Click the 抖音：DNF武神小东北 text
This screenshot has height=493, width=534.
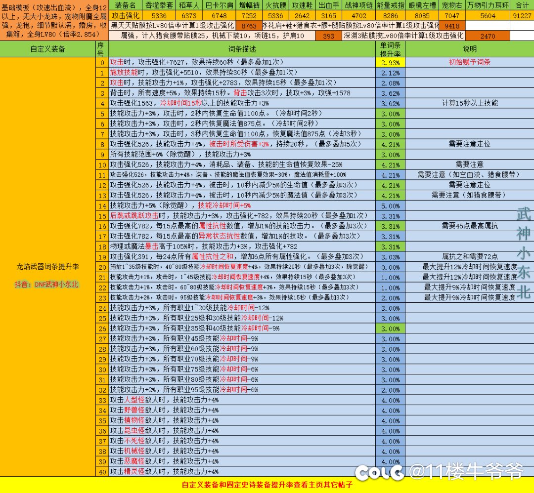tap(47, 285)
